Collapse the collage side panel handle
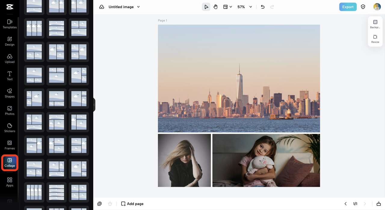Screen dimensions: 385x210 click(x=94, y=105)
